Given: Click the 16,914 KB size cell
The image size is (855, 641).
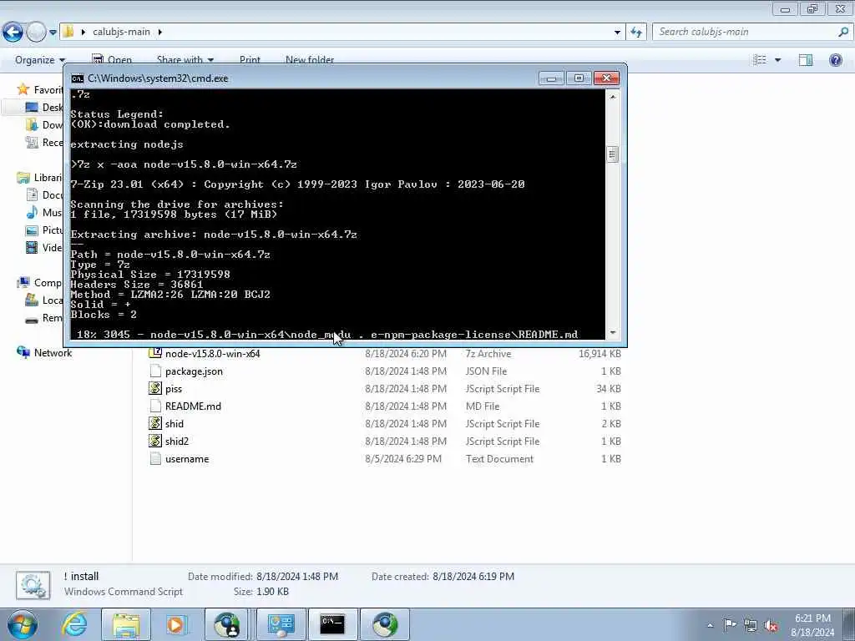Looking at the screenshot, I should coord(600,354).
